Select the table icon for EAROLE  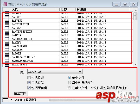[7, 53]
